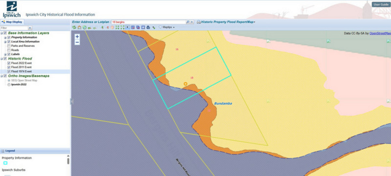Viewport: 391px width, 176px height.
Task: Click the globe full extent toolbar icon
Action: (x=84, y=27)
